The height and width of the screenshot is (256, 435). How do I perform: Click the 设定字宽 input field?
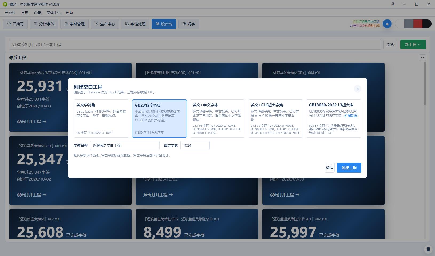coord(195,145)
